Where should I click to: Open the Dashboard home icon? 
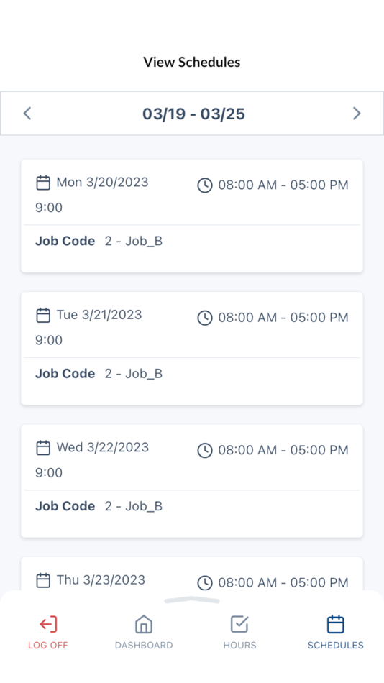[x=143, y=624]
